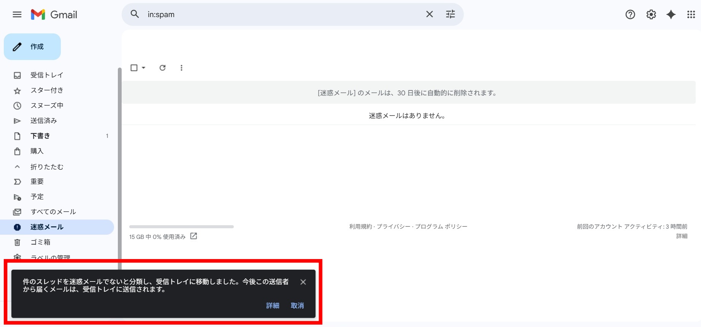Open search filter options
701x327 pixels.
point(450,14)
